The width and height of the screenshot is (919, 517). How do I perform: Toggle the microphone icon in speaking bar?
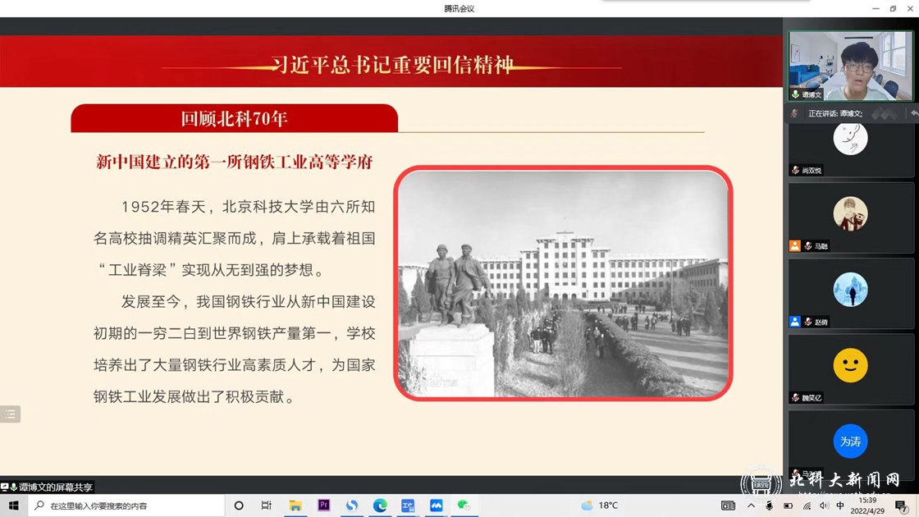[794, 113]
